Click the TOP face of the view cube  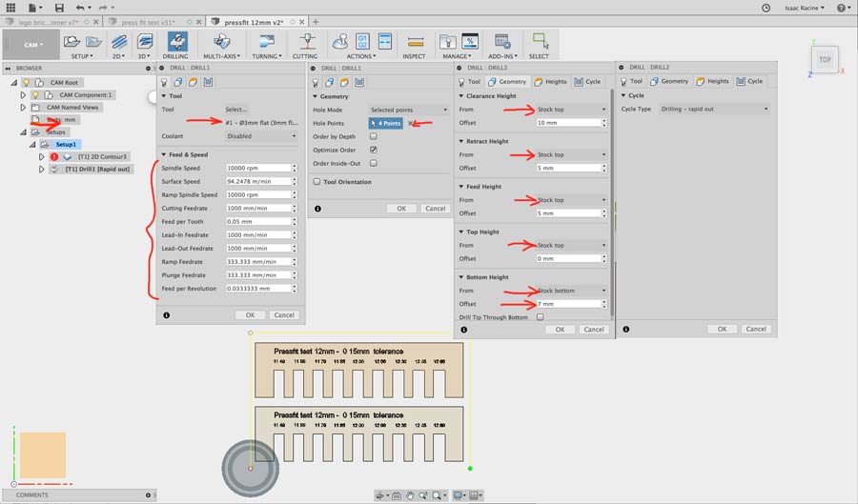[x=825, y=60]
